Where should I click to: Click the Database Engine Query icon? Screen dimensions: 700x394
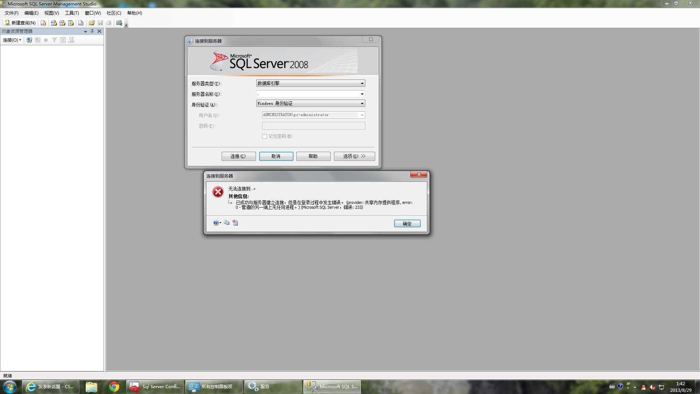pyautogui.click(x=43, y=23)
